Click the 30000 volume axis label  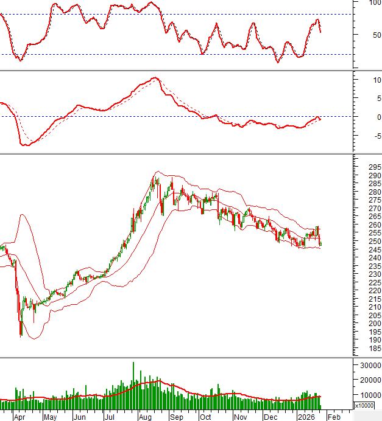click(x=370, y=365)
